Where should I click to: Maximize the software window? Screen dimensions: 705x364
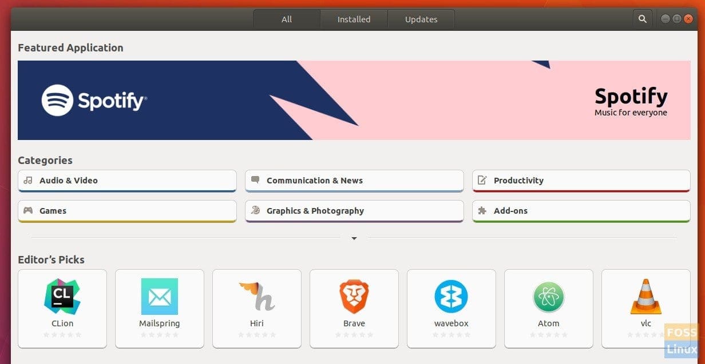pyautogui.click(x=676, y=19)
